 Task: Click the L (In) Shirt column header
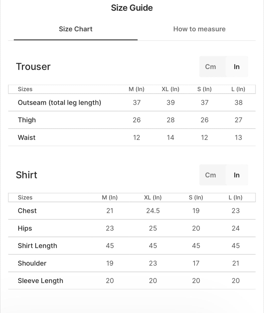235,198
